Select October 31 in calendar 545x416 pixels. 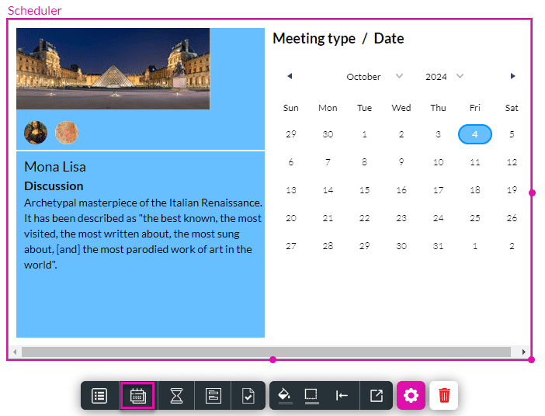(x=438, y=246)
